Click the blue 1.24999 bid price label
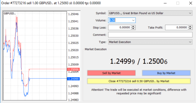This screenshot has height=103, width=196. coord(73,79)
